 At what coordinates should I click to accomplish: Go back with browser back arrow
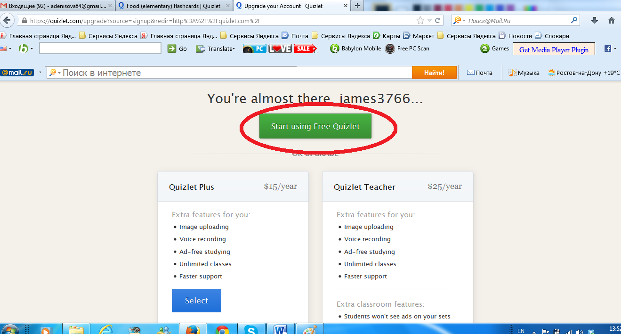click(x=7, y=21)
